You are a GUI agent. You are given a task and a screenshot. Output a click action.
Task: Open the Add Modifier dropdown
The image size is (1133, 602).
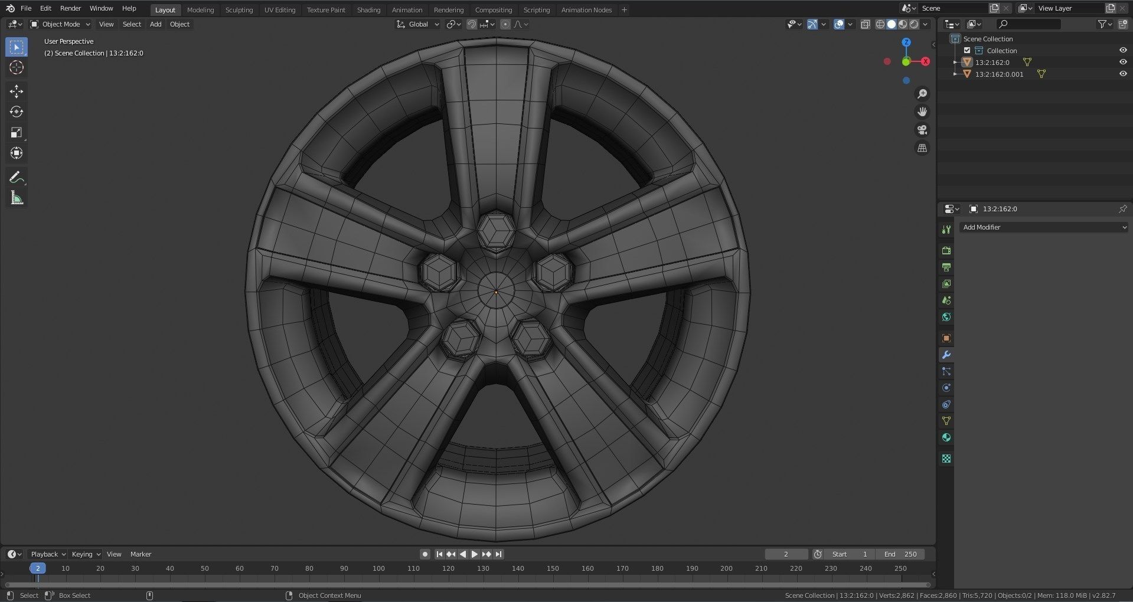pyautogui.click(x=1044, y=227)
